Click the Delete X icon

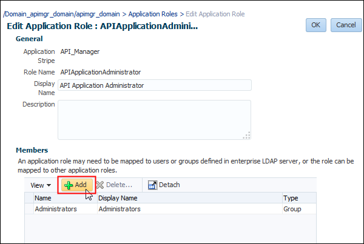click(100, 185)
